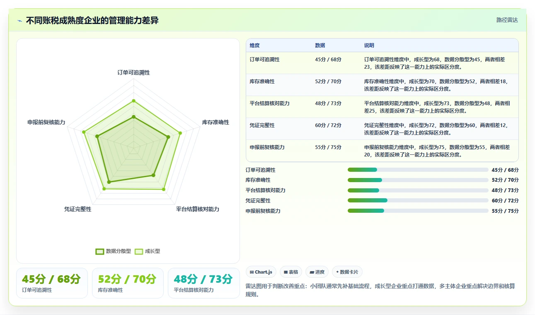This screenshot has height=315, width=535.
Task: Click the 路径雷达 label in the header
Action: pos(507,20)
